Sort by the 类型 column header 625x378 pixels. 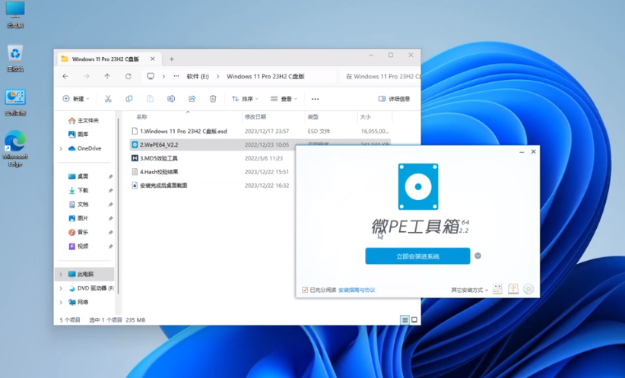point(313,117)
